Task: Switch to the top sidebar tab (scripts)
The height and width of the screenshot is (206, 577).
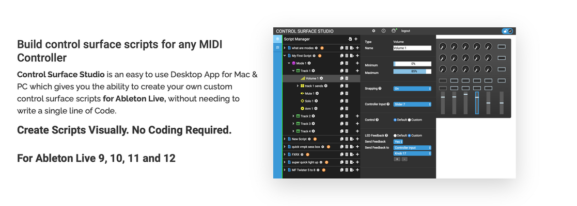Action: pyautogui.click(x=278, y=39)
